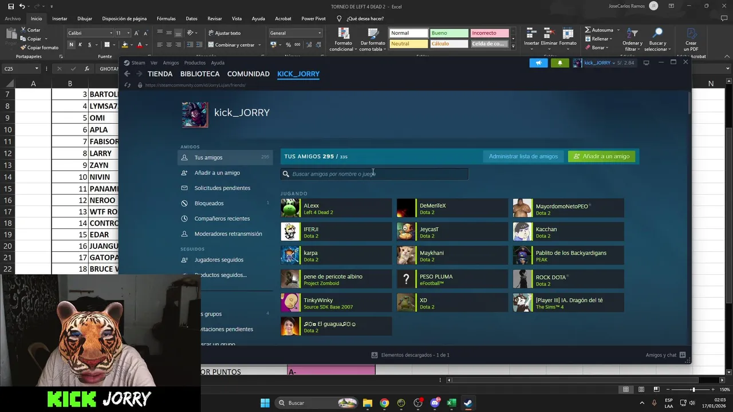Open the Insertar ribbon tab in Excel
This screenshot has width=733, height=412.
(x=60, y=18)
